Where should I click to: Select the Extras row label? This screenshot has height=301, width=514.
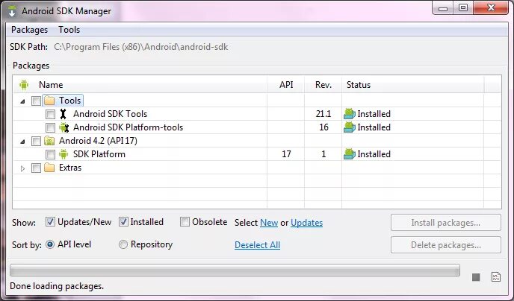(x=70, y=168)
